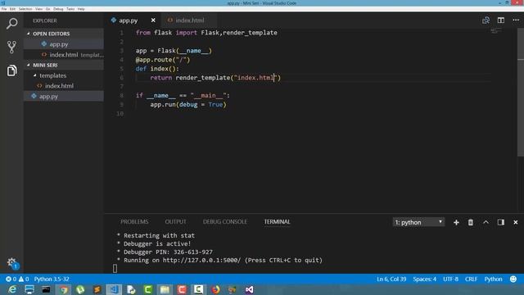Switch to the index.html editor tab
Screen dimensions: 524x295
[x=189, y=20]
